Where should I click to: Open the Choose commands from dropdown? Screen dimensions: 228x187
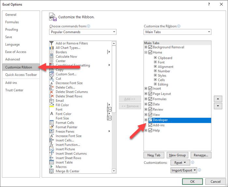(x=83, y=32)
